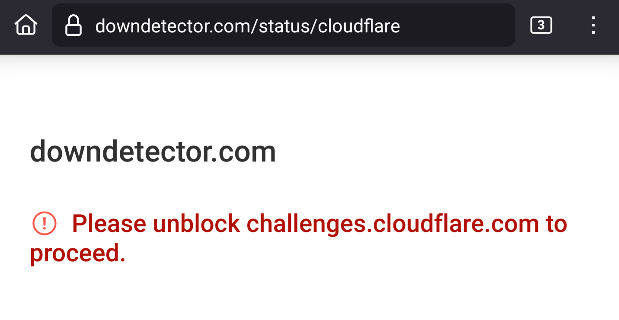Click the downdetector.com page heading

pyautogui.click(x=153, y=152)
